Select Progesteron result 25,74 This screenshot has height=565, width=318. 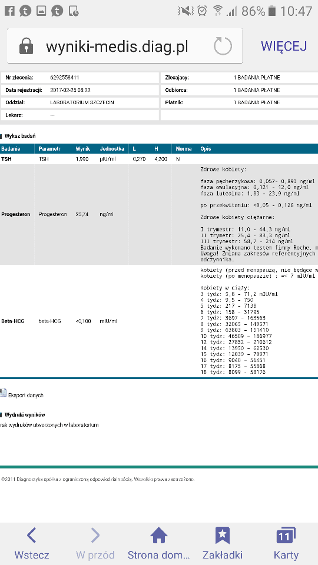[x=82, y=214]
